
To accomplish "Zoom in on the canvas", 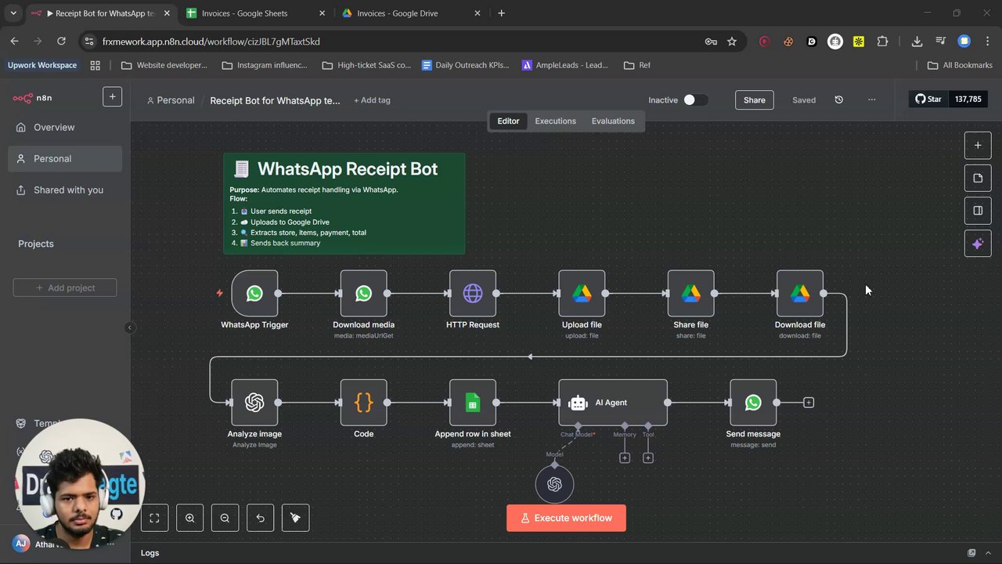I will click(189, 518).
